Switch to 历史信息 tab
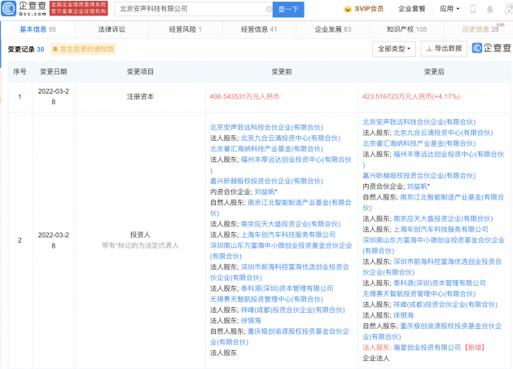This screenshot has height=369, width=513. click(480, 29)
